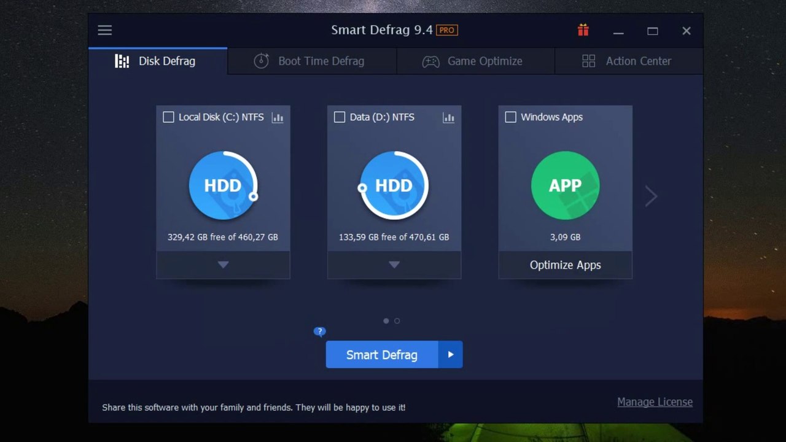Enable the Windows Apps checkbox
Viewport: 786px width, 442px height.
tap(510, 117)
